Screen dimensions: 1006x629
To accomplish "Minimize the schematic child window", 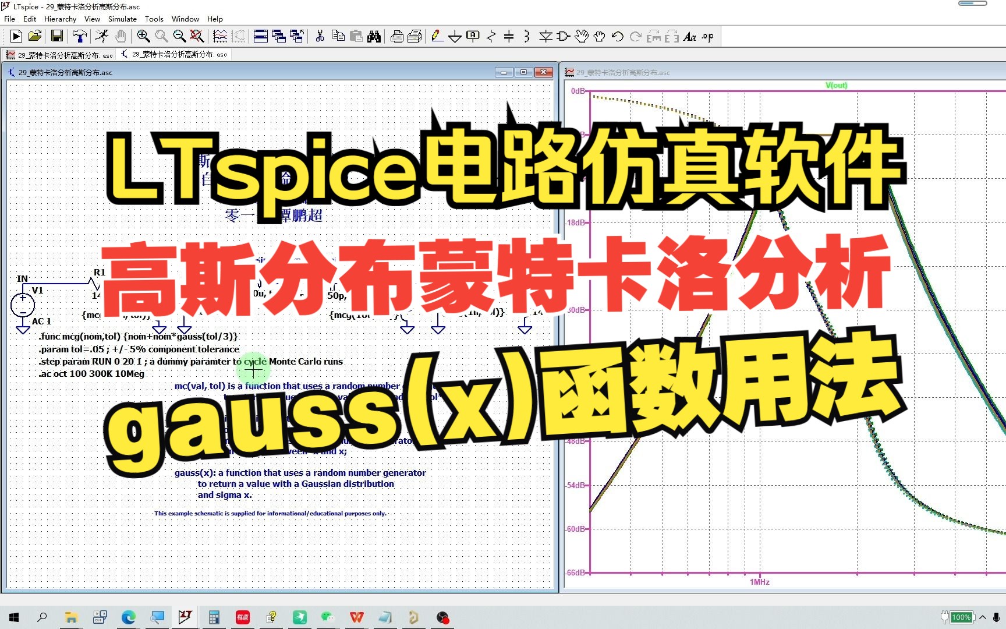I will point(504,72).
